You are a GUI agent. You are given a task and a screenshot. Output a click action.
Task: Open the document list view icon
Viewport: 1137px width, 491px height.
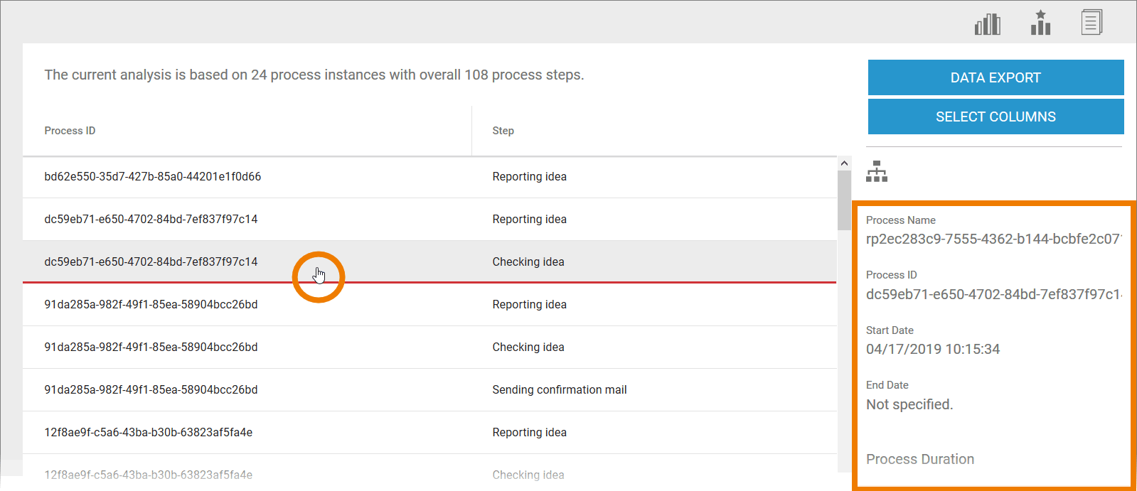(1091, 23)
